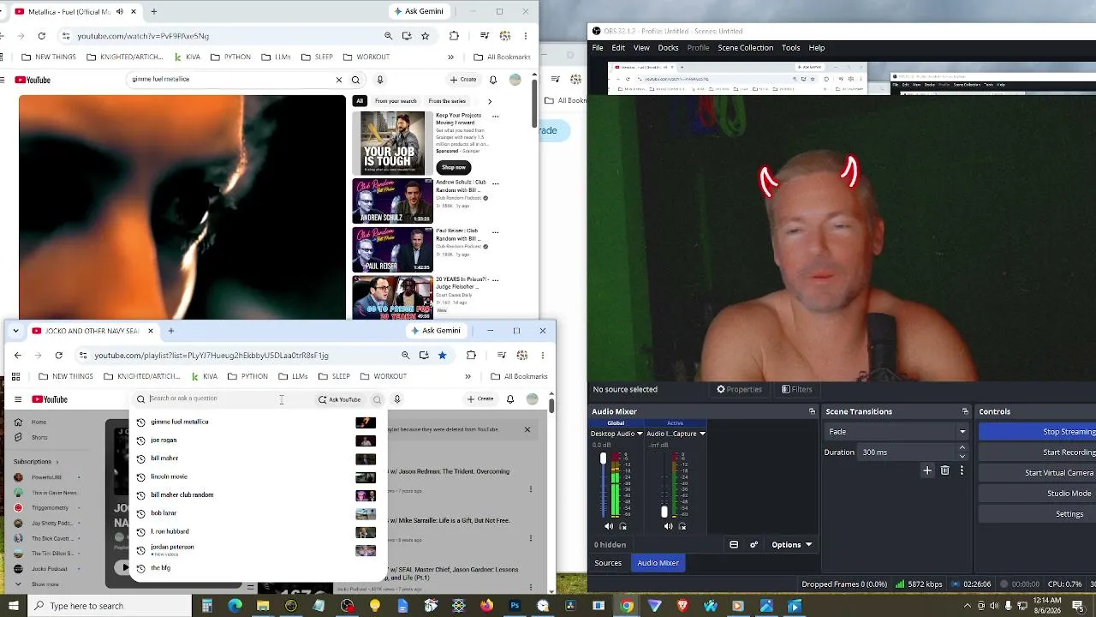Switch to the Sources tab in OBS
1096x617 pixels.
608,563
